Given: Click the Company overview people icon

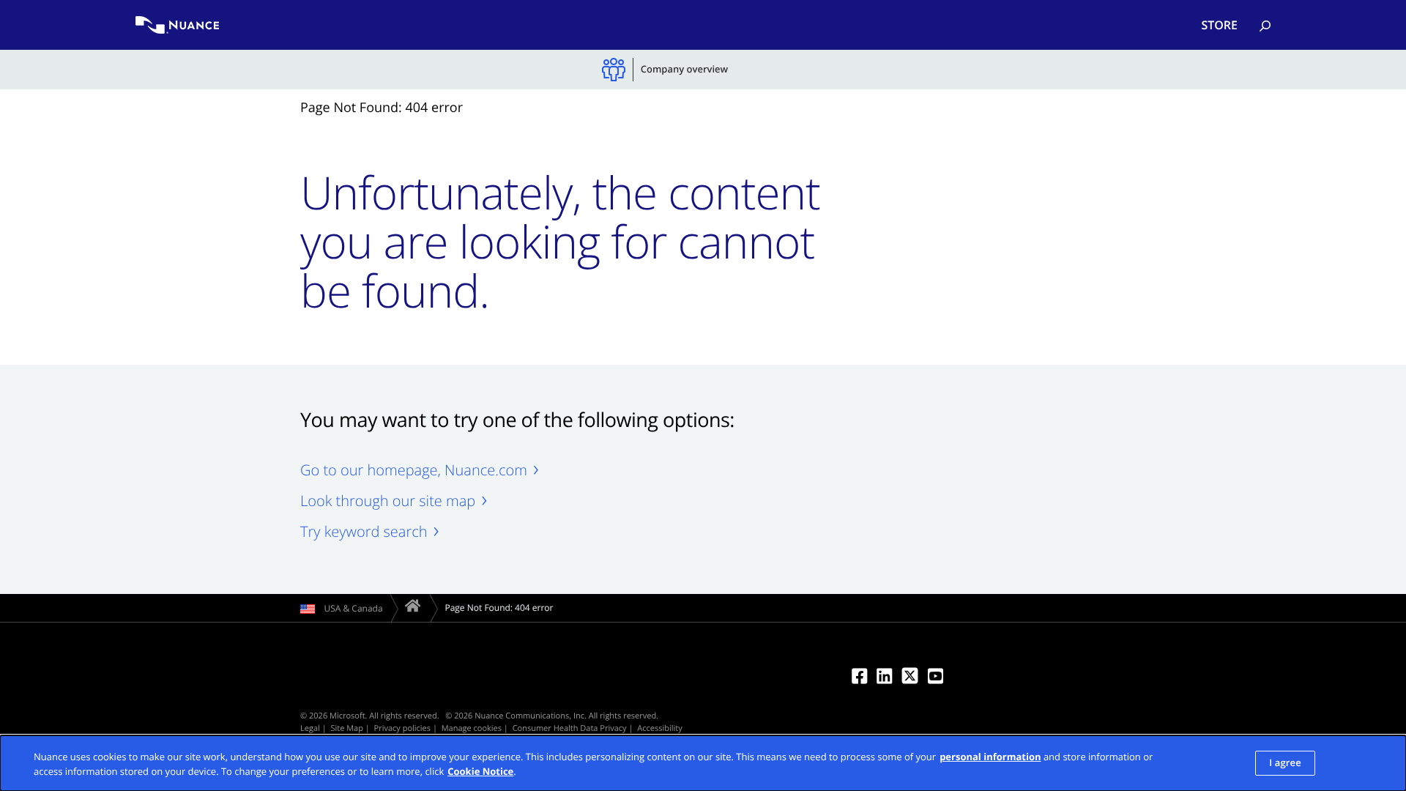Looking at the screenshot, I should [x=614, y=70].
